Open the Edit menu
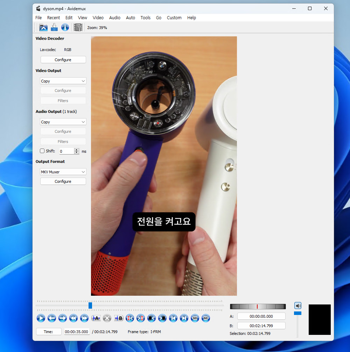350x352 pixels. (x=69, y=17)
